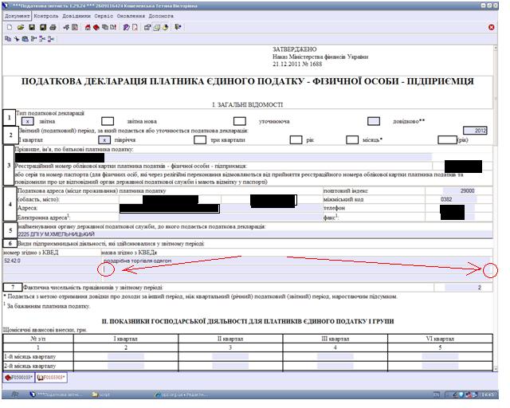Switch to the F0103303 document tab
The image size is (510, 408).
pos(53,375)
